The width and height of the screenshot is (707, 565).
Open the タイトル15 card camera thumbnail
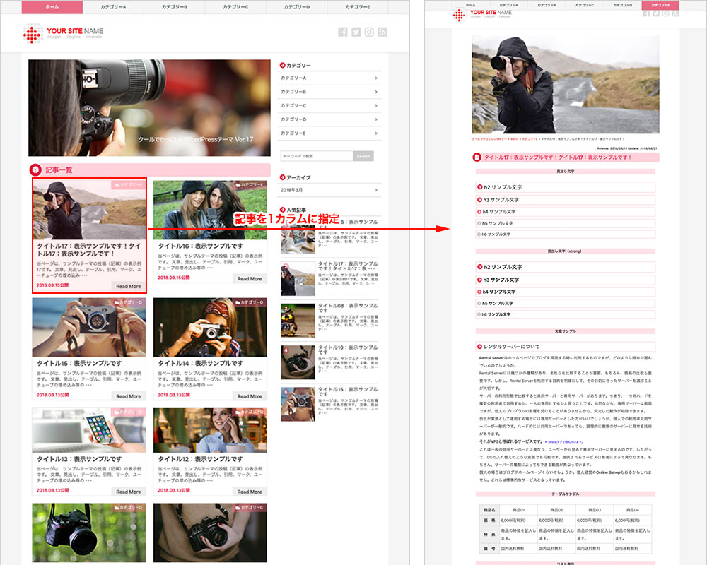tap(89, 327)
